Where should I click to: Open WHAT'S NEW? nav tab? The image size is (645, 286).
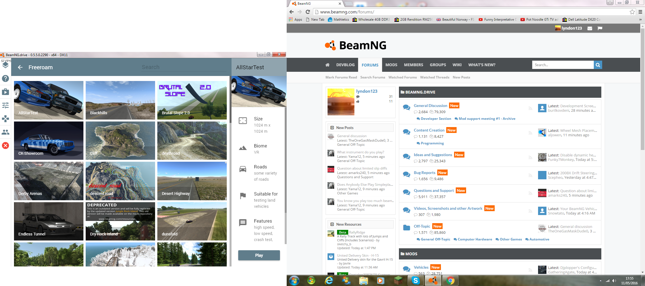(x=482, y=65)
